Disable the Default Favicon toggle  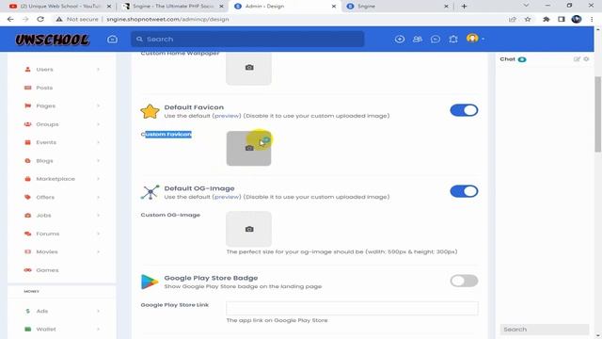(x=464, y=110)
